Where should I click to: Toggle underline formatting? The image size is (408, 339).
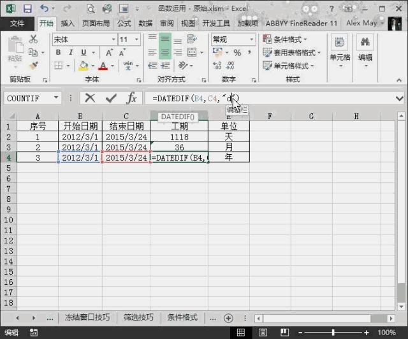tap(84, 52)
